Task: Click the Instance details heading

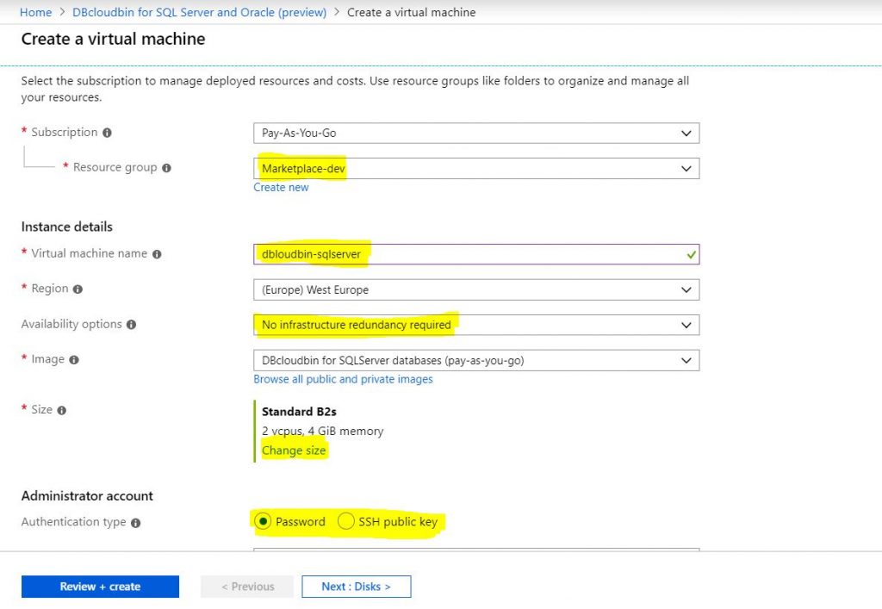Action: 67,227
